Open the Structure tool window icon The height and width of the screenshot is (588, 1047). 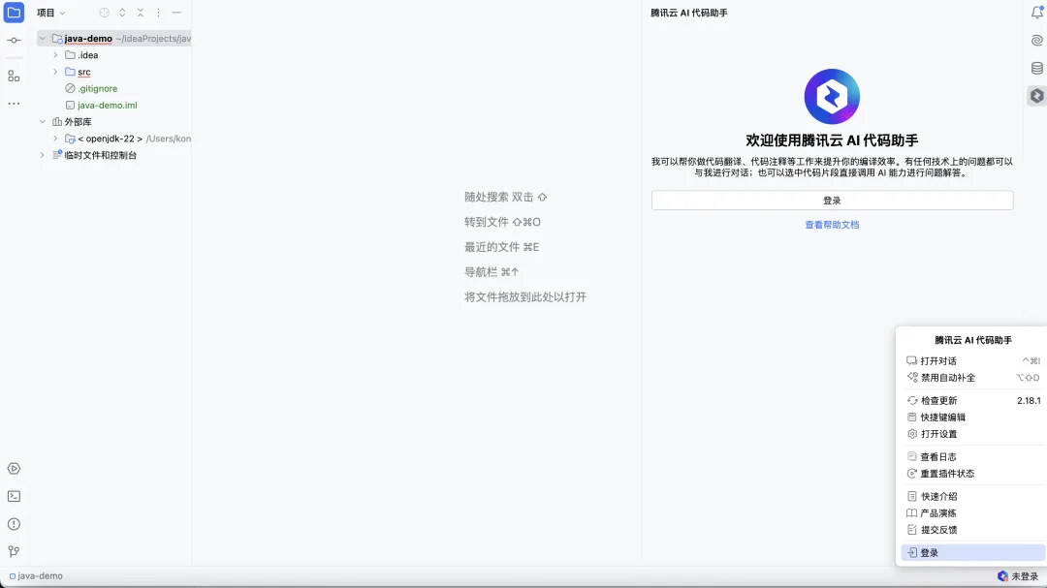[x=14, y=77]
